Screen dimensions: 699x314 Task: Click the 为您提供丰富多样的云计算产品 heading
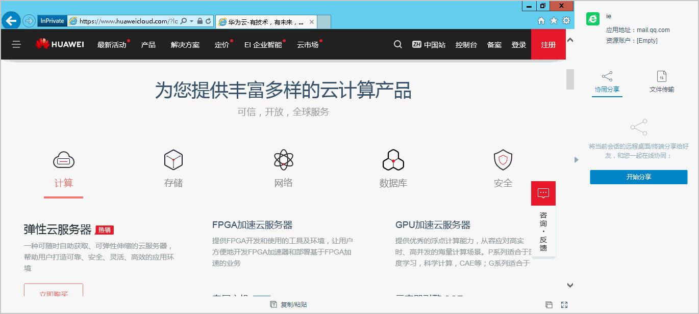coord(283,91)
